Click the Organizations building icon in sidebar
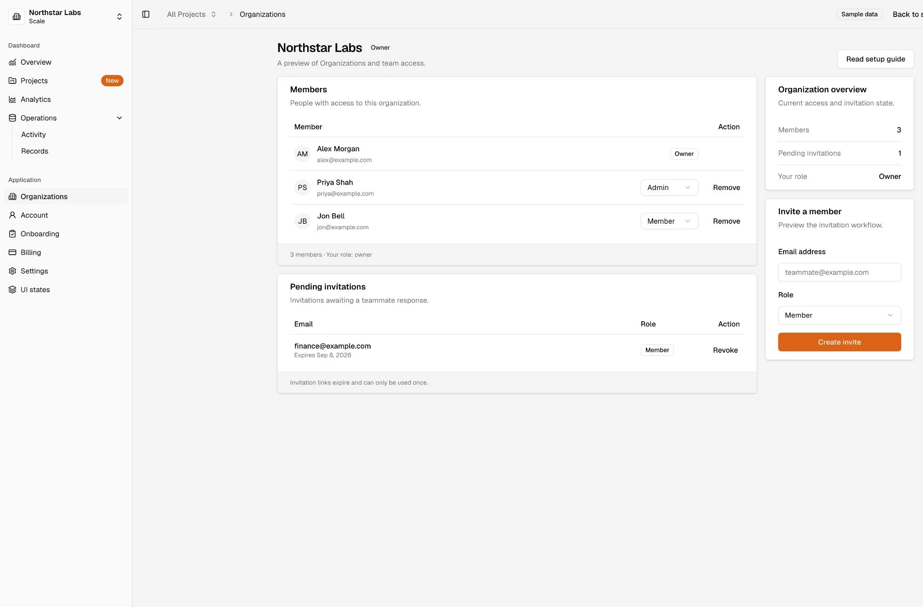Viewport: 923px width, 607px height. [12, 196]
